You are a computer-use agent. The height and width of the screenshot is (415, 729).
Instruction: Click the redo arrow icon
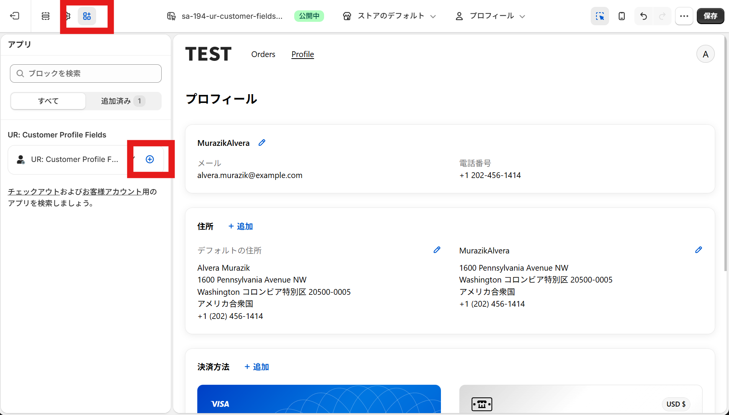[662, 16]
